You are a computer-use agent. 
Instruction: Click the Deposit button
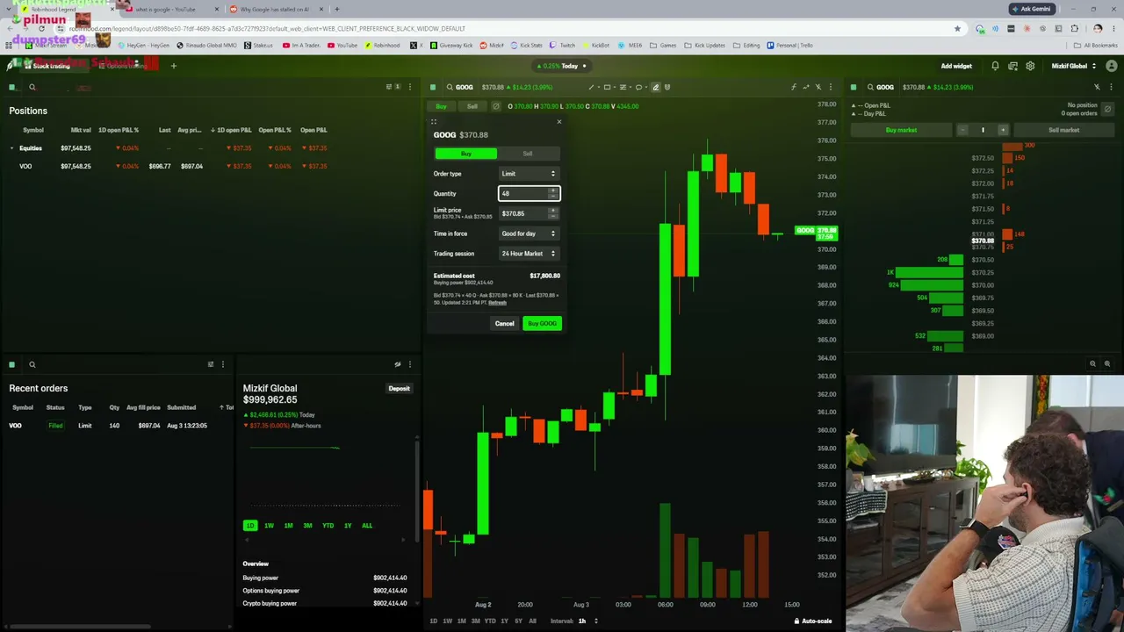pyautogui.click(x=399, y=388)
